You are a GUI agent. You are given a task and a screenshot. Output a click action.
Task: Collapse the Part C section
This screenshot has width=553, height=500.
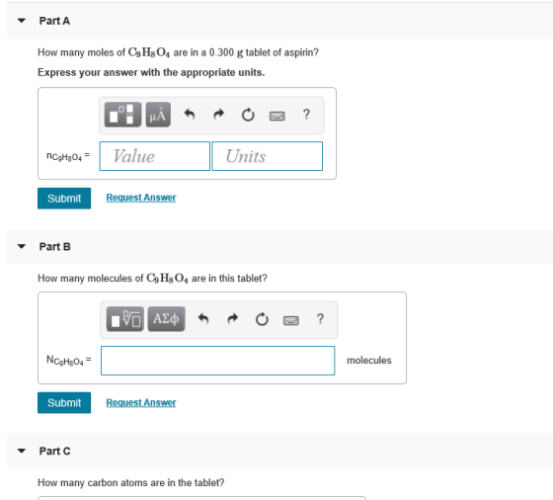pos(22,451)
